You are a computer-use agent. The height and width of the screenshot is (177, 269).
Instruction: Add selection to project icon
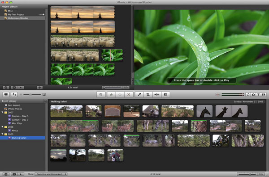click(x=101, y=94)
